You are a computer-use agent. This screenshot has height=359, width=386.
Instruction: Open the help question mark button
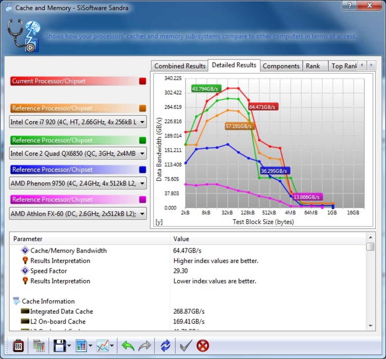coord(350,5)
